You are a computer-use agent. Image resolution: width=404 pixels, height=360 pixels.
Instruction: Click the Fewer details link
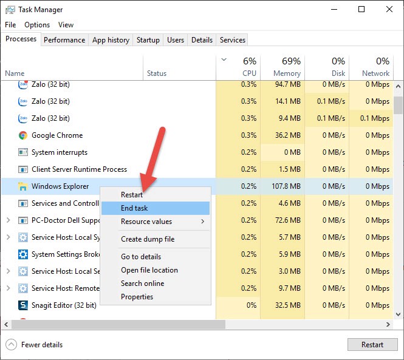click(42, 345)
